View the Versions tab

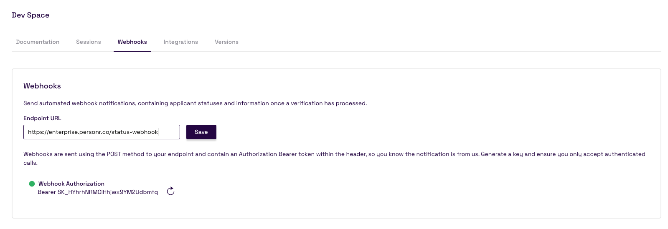[x=226, y=42]
